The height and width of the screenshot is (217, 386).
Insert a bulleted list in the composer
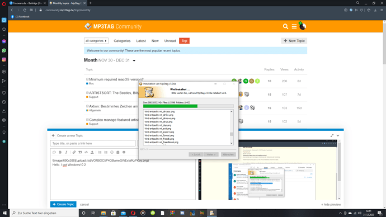[100, 152]
